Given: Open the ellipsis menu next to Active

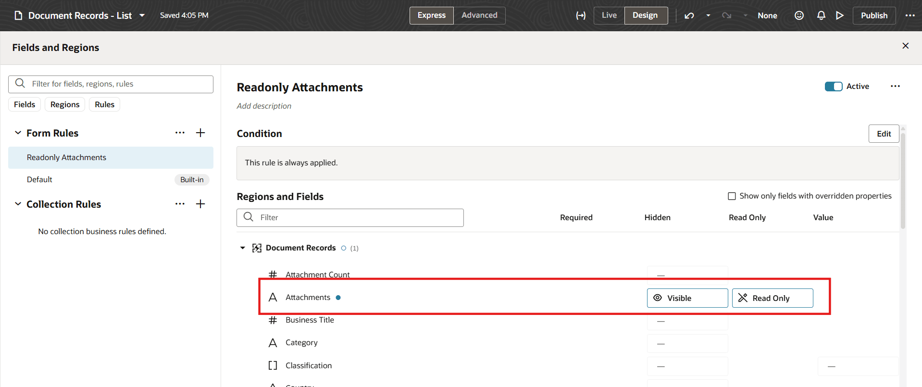Looking at the screenshot, I should [895, 86].
